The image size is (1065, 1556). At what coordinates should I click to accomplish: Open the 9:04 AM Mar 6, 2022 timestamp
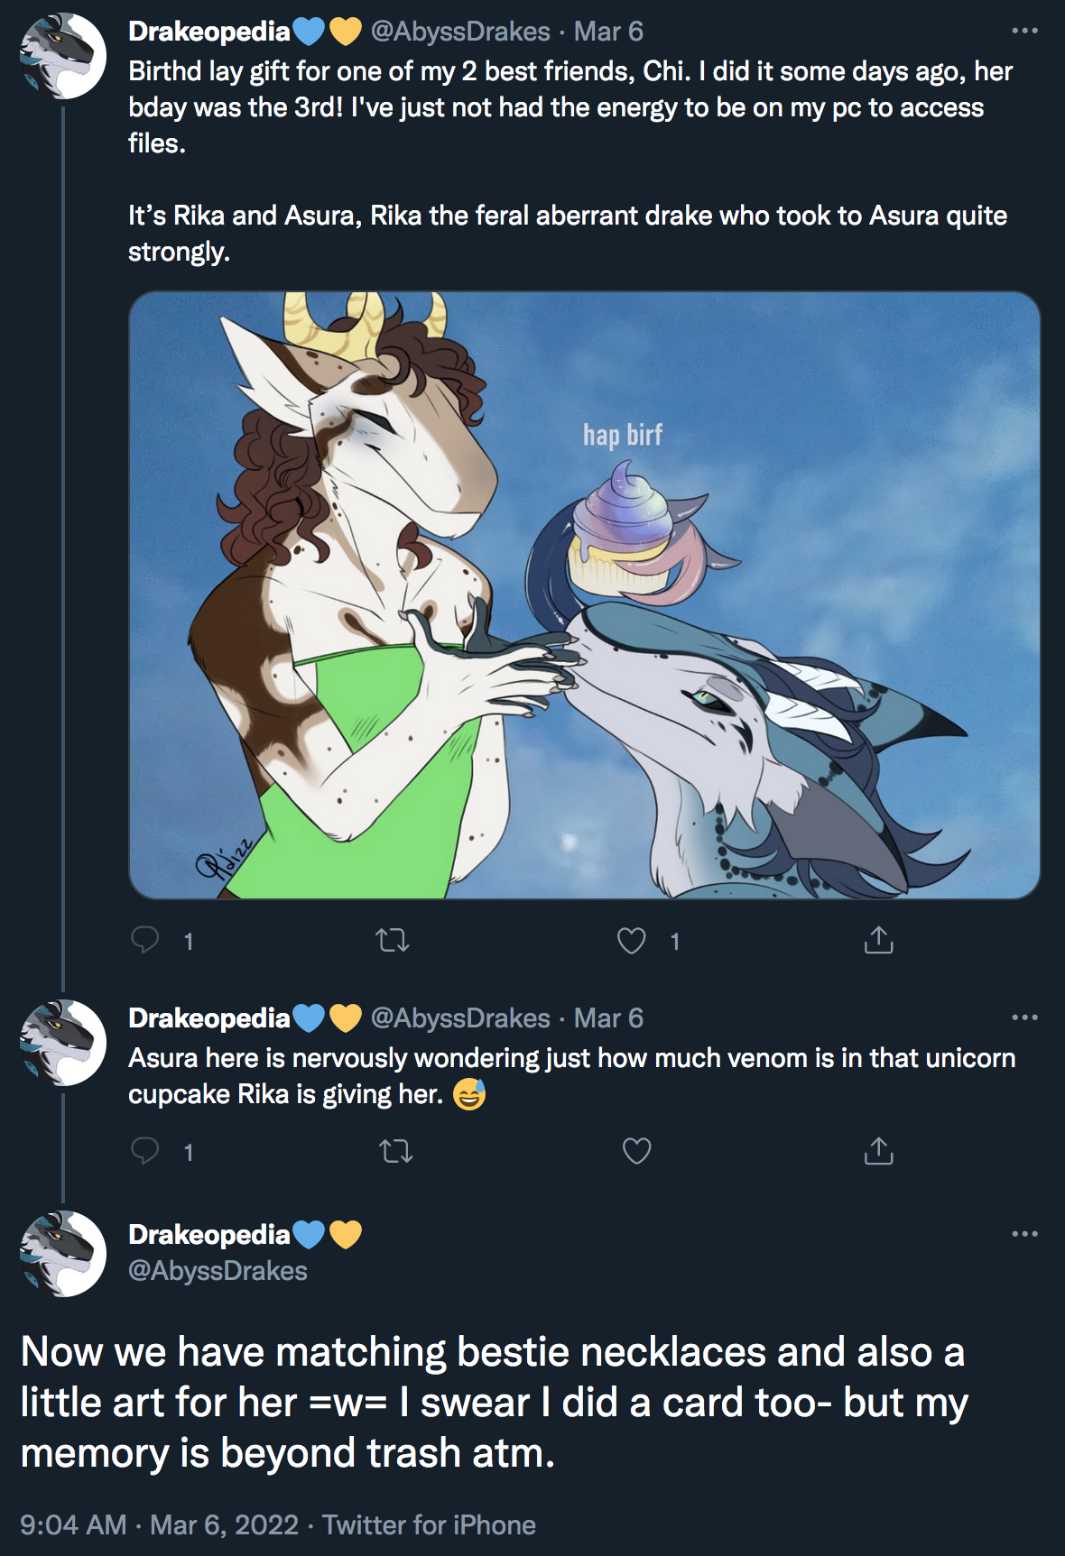[x=159, y=1525]
